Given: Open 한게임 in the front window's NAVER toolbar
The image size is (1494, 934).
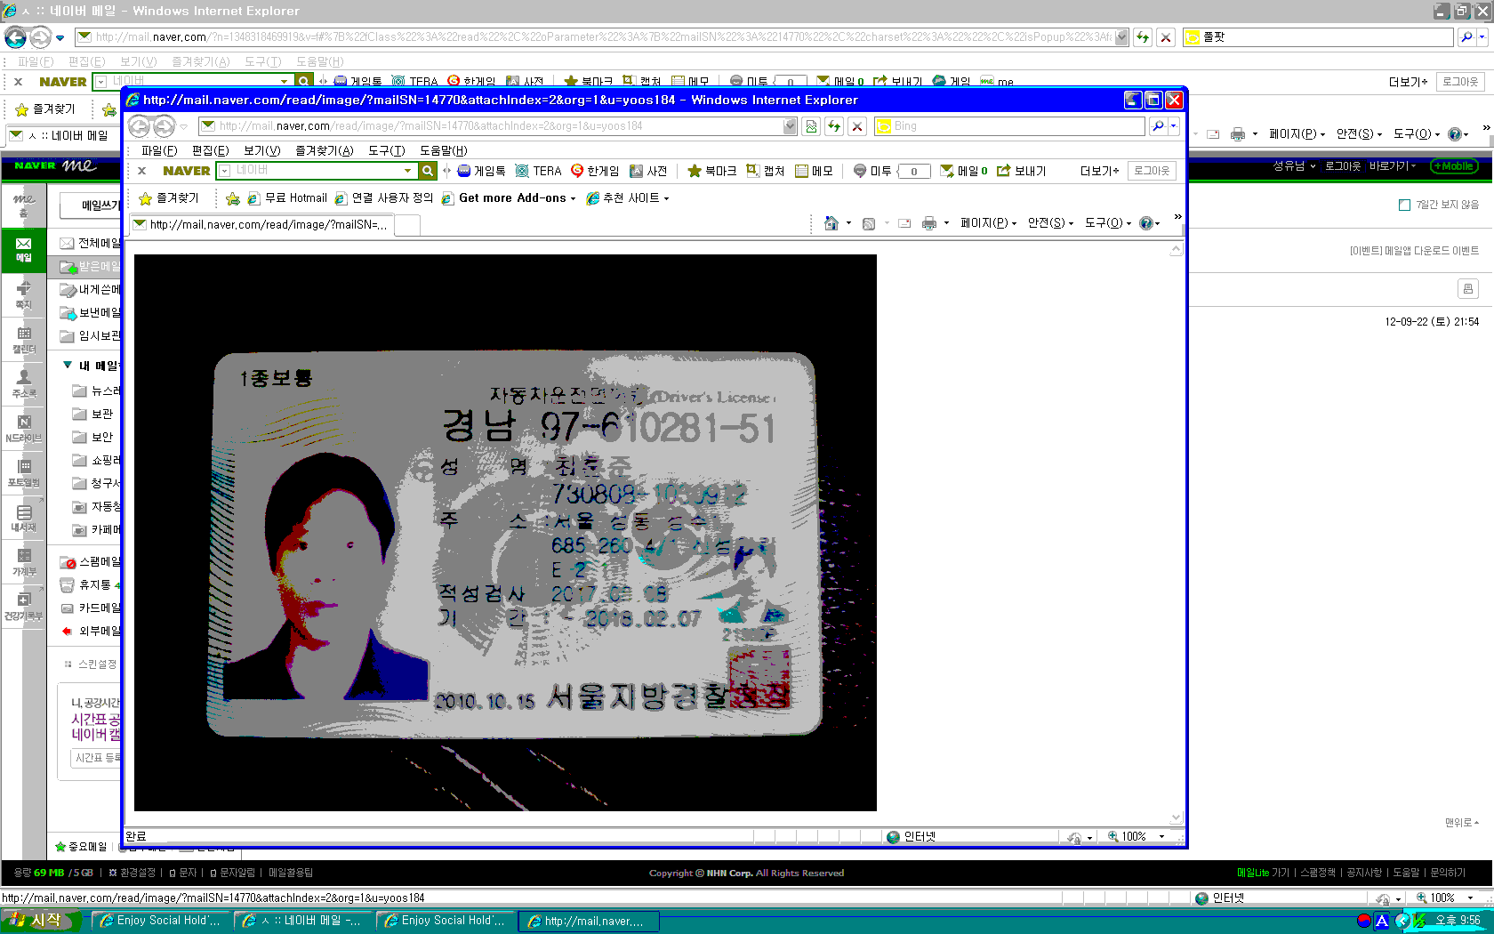Looking at the screenshot, I should point(594,171).
